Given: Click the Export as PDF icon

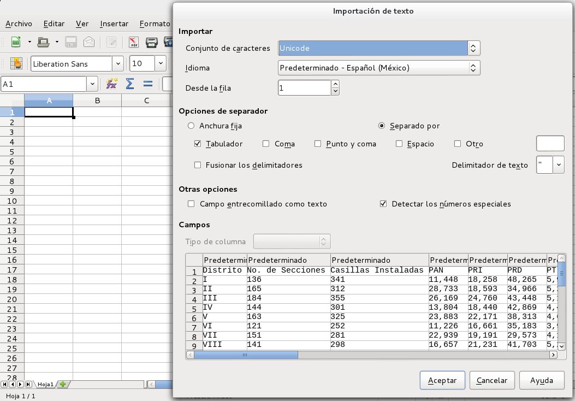Looking at the screenshot, I should click(x=133, y=42).
